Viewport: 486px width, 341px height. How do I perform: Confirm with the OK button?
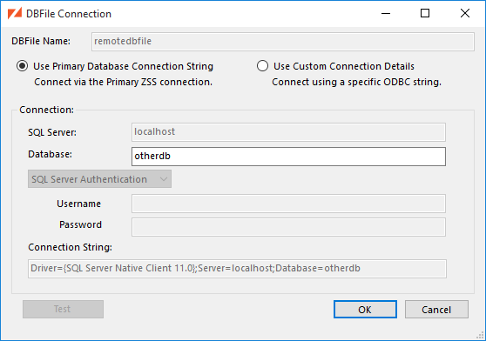pos(365,309)
